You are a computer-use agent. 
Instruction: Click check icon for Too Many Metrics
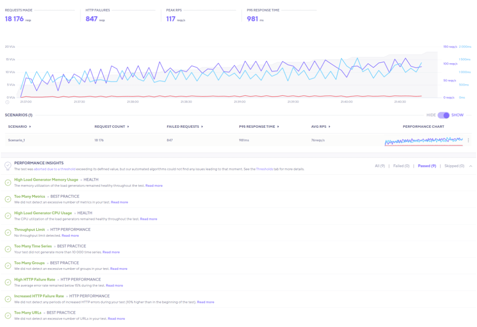click(x=8, y=199)
